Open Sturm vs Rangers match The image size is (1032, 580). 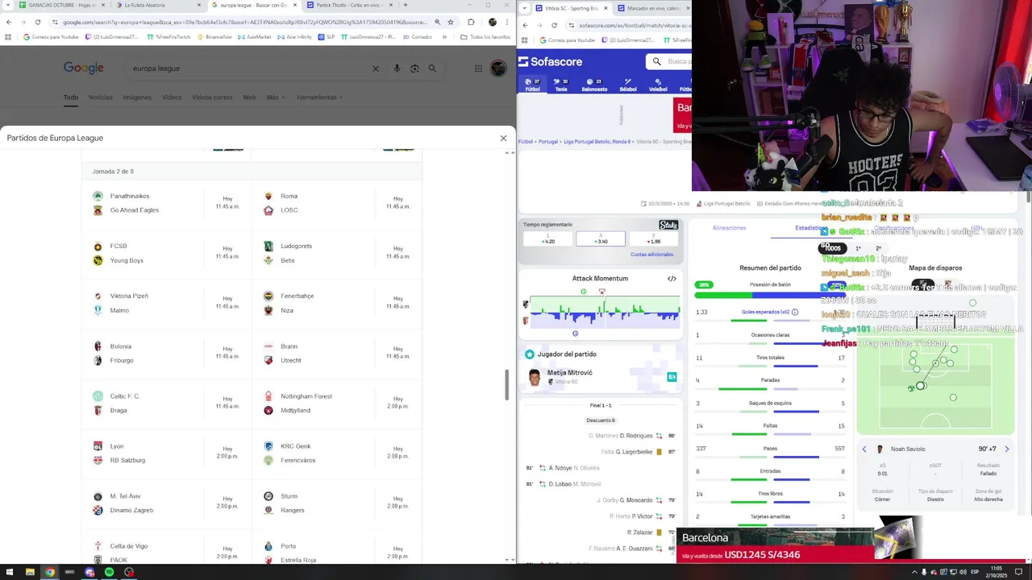tap(337, 503)
